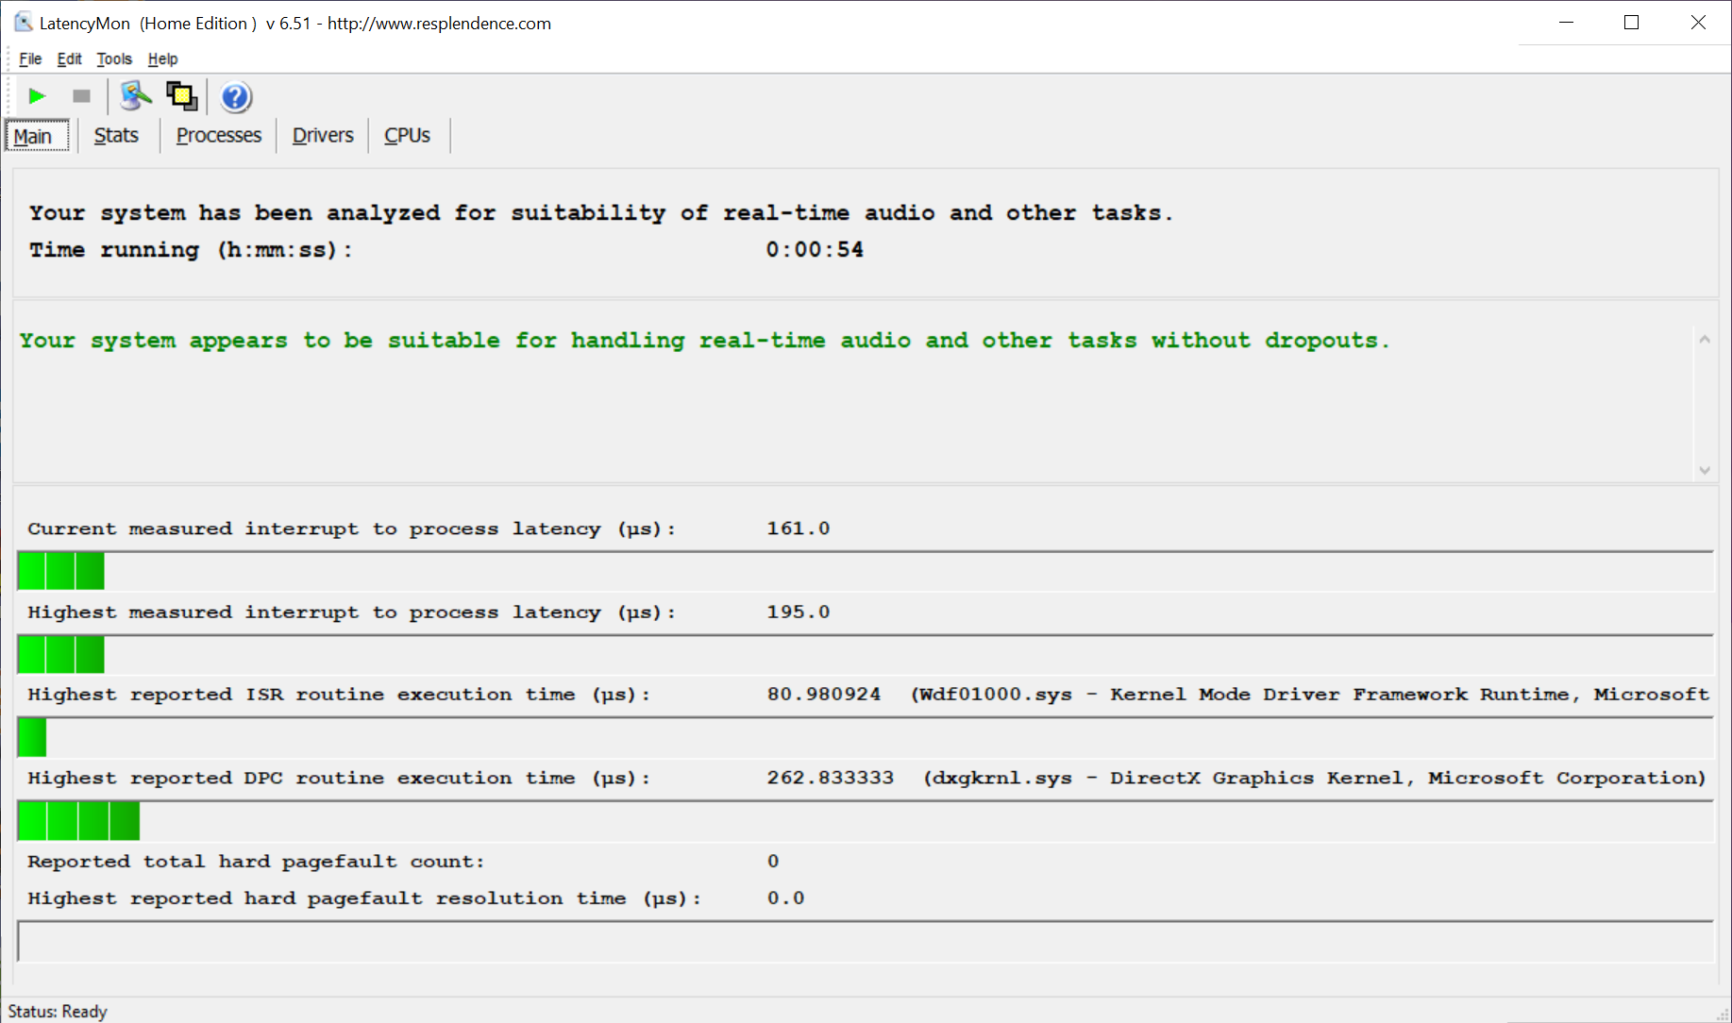Click the highest latency value 195.0
The height and width of the screenshot is (1023, 1732).
click(799, 612)
